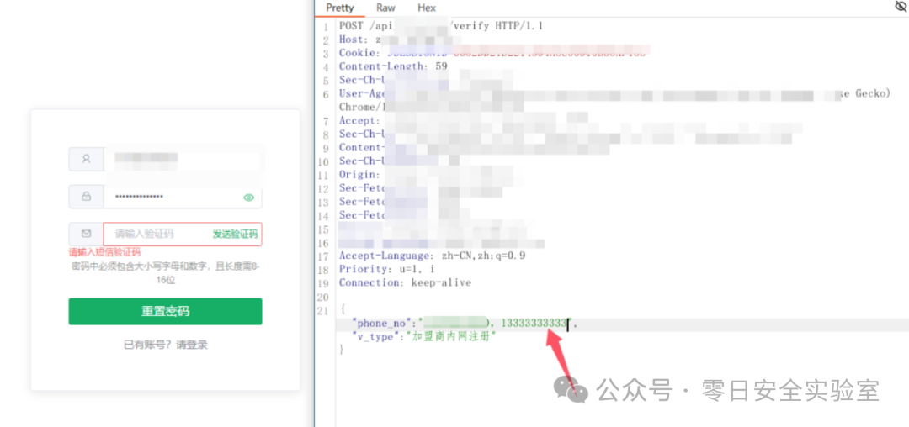Switch to the Pretty tab
The image size is (909, 427).
tap(339, 8)
